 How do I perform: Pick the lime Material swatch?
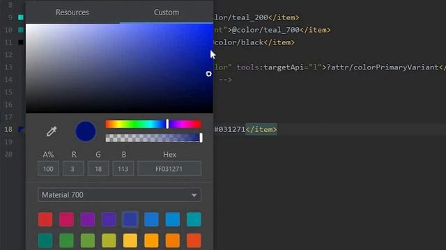(x=109, y=240)
